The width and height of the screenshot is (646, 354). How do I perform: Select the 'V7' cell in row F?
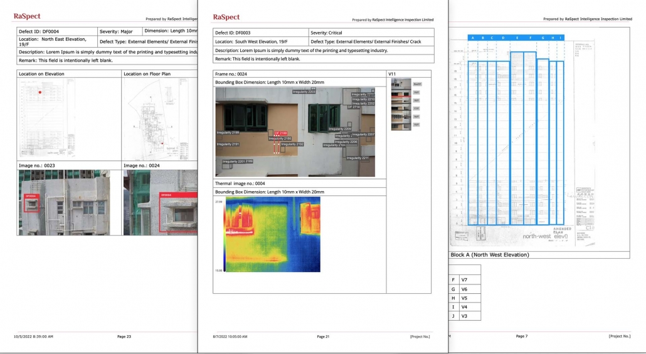(x=469, y=280)
